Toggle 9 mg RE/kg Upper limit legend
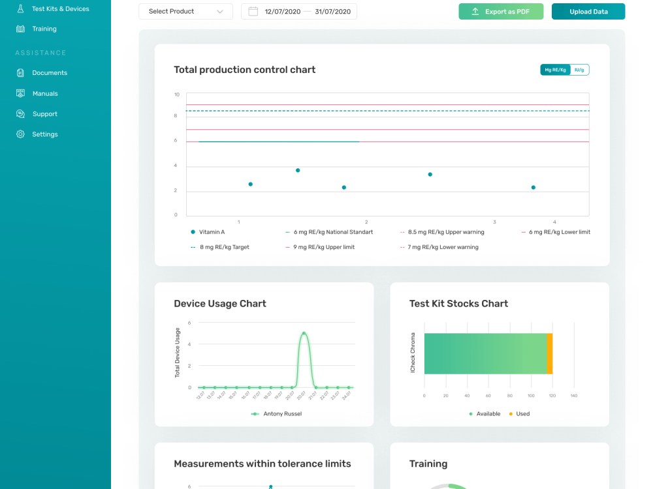Image resolution: width=653 pixels, height=489 pixels. tap(320, 247)
